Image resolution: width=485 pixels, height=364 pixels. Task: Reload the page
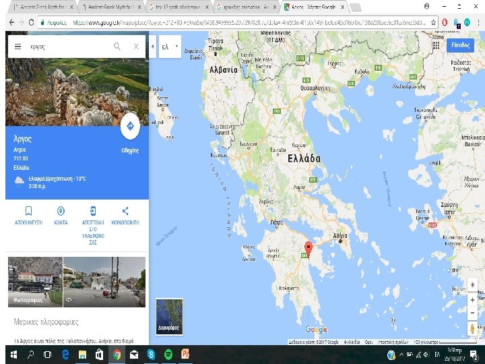[31, 22]
